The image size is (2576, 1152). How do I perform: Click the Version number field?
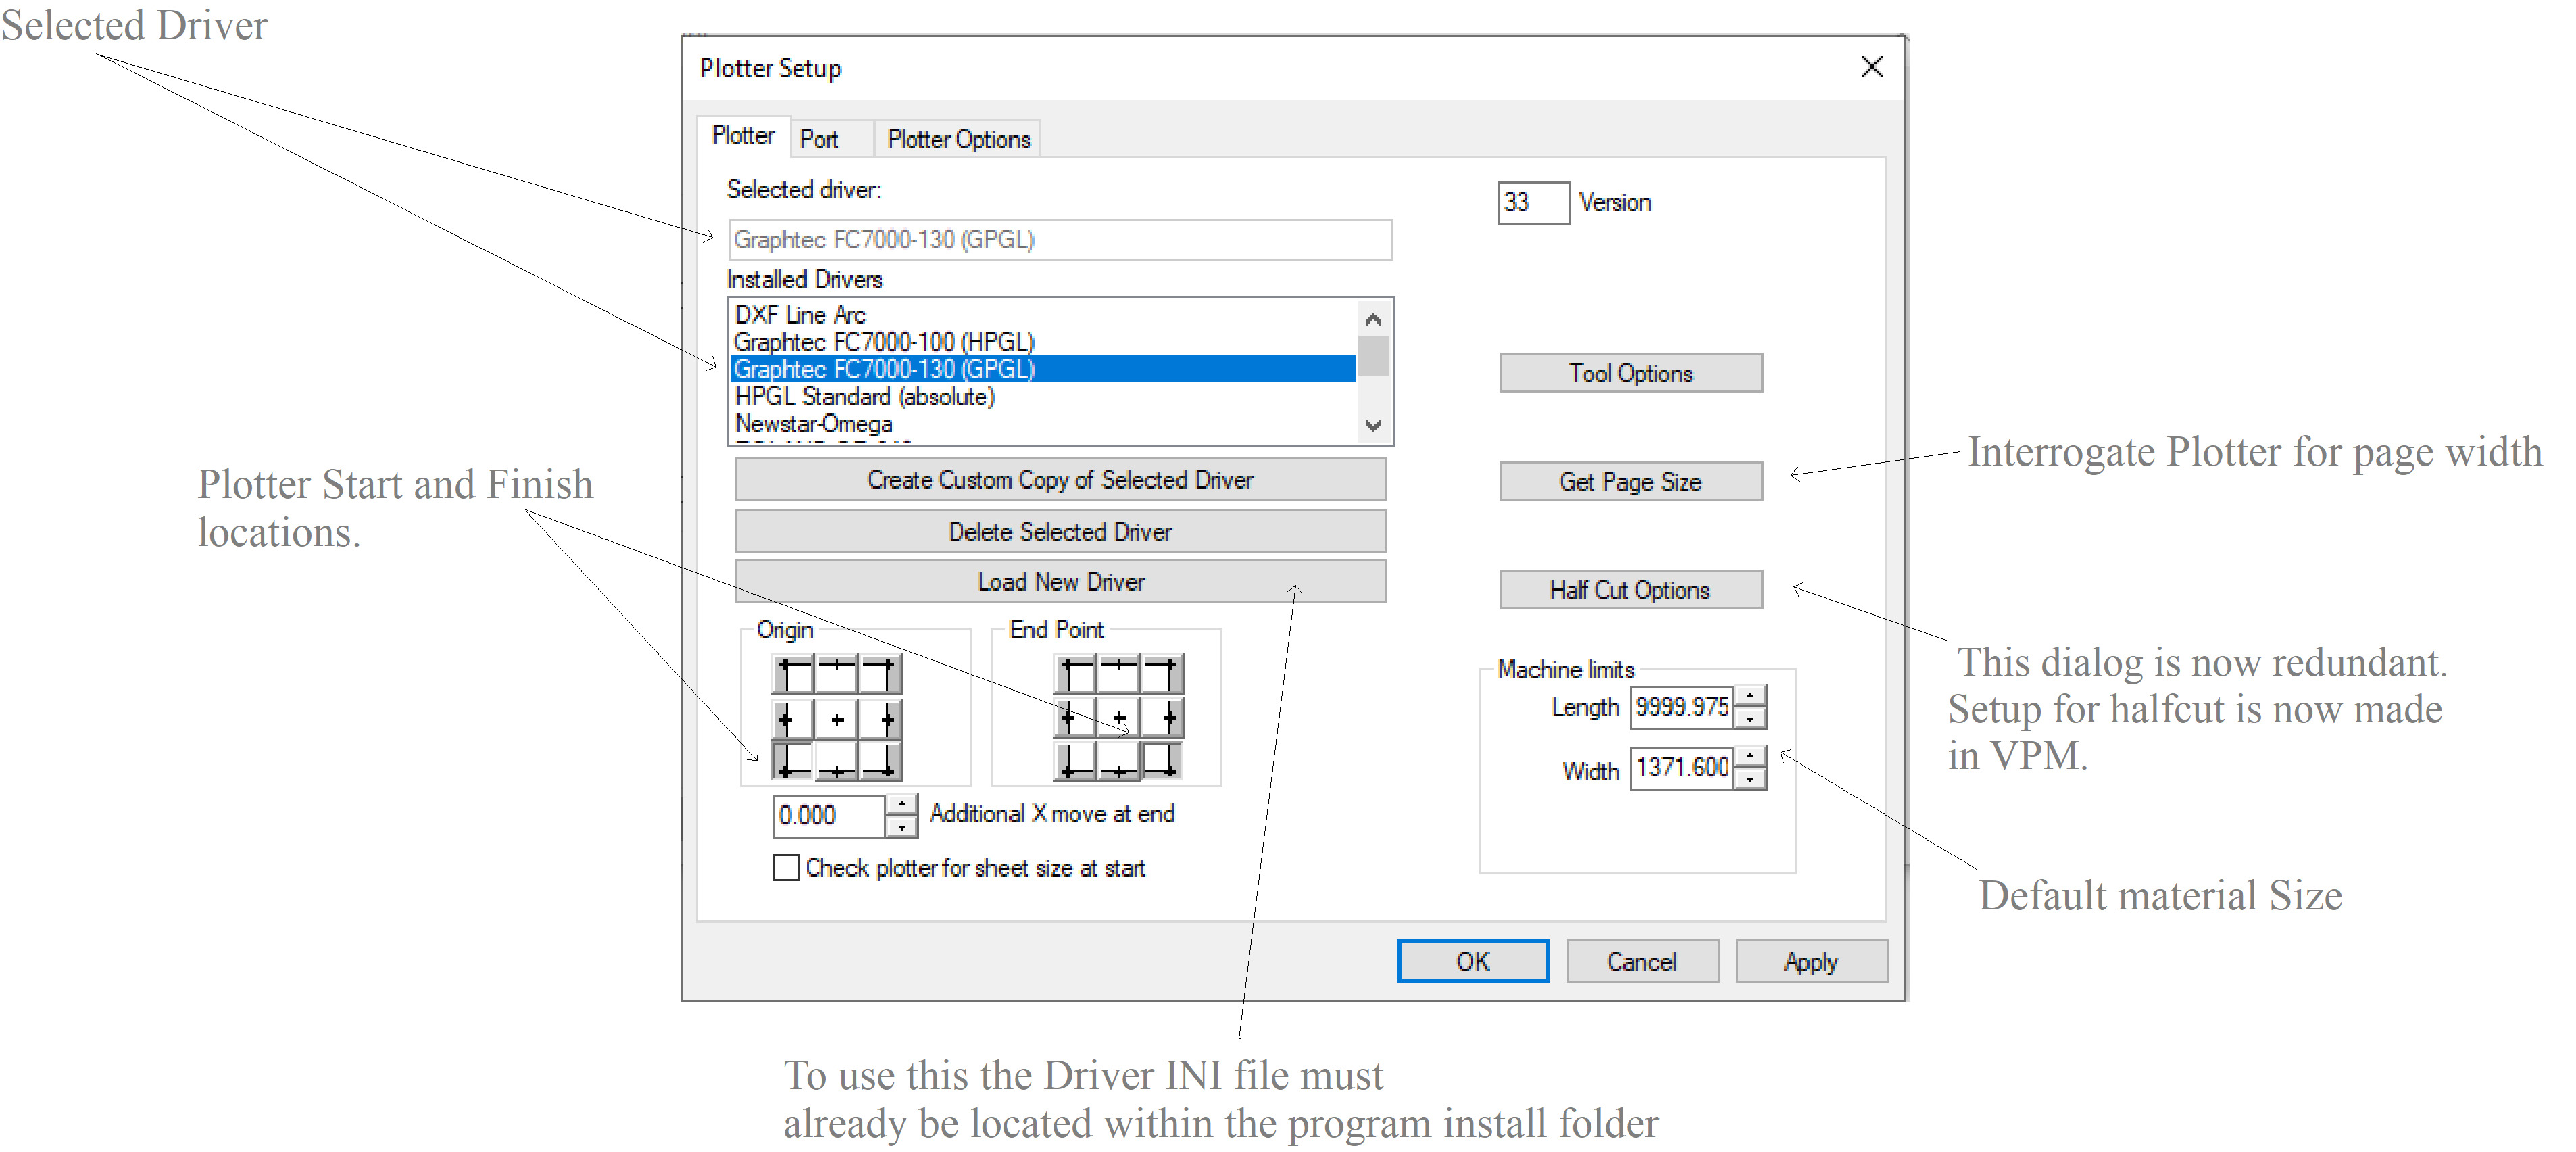[1533, 203]
